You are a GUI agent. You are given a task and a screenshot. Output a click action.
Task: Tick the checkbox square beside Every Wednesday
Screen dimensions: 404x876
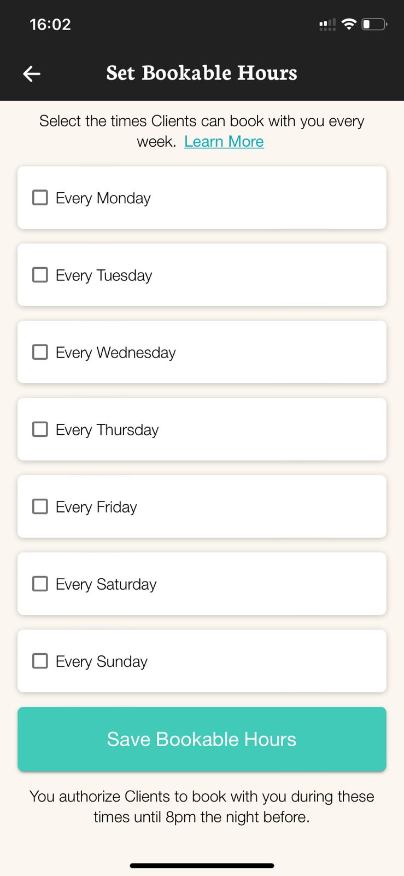coord(40,352)
